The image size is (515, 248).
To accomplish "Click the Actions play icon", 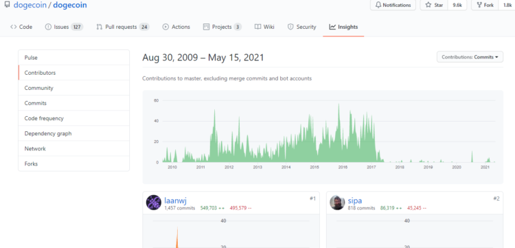I will (165, 27).
